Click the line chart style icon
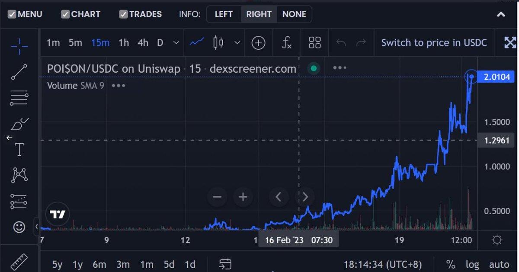Screen dimensions: 519x272 coord(197,42)
